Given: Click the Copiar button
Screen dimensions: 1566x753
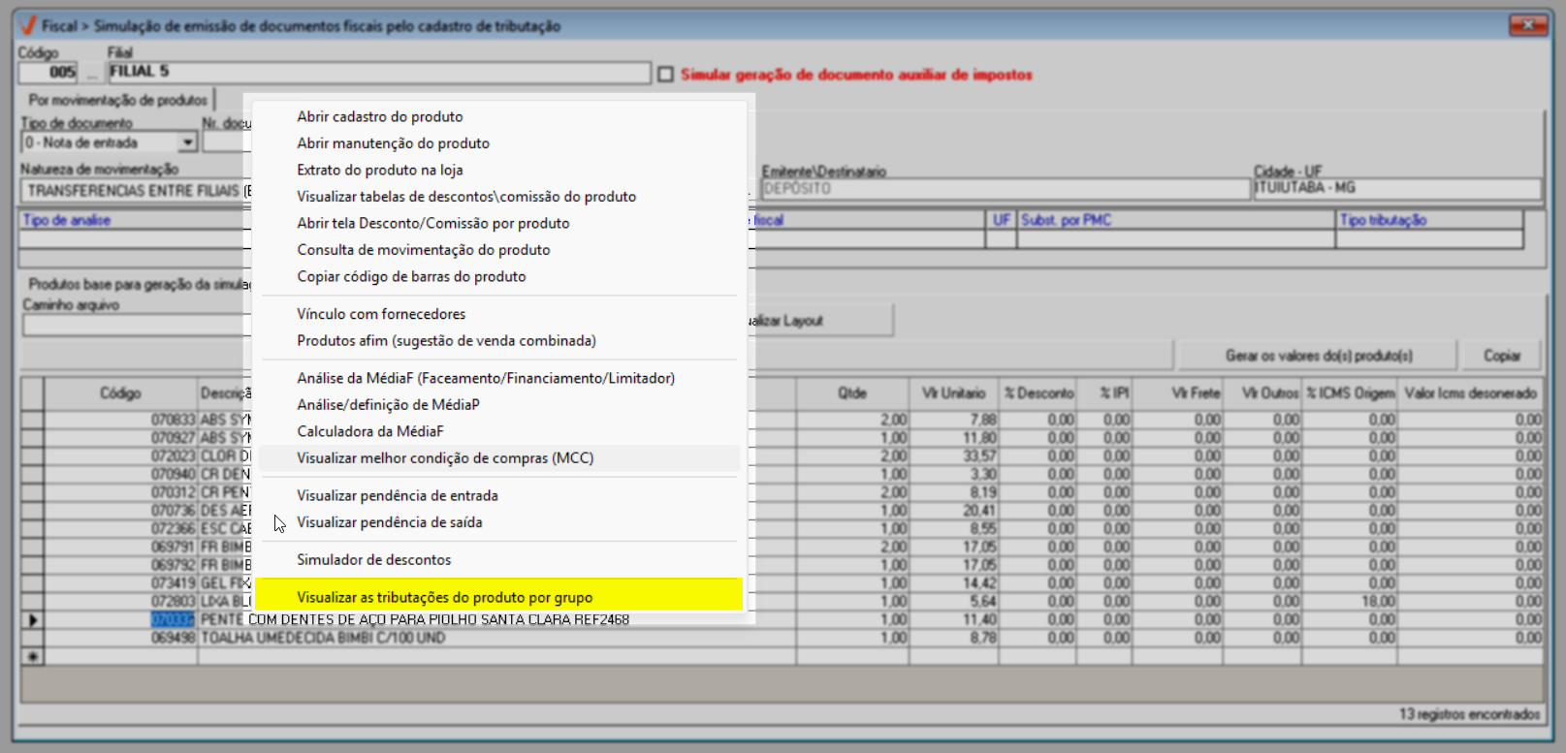Looking at the screenshot, I should (x=1501, y=356).
